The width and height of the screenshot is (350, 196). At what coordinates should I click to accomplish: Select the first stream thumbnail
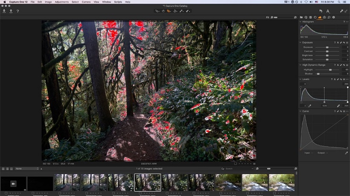pos(228,182)
